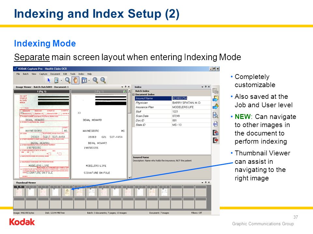Image resolution: width=313 pixels, height=234 pixels.
Task: Open the File menu
Action: (18, 74)
